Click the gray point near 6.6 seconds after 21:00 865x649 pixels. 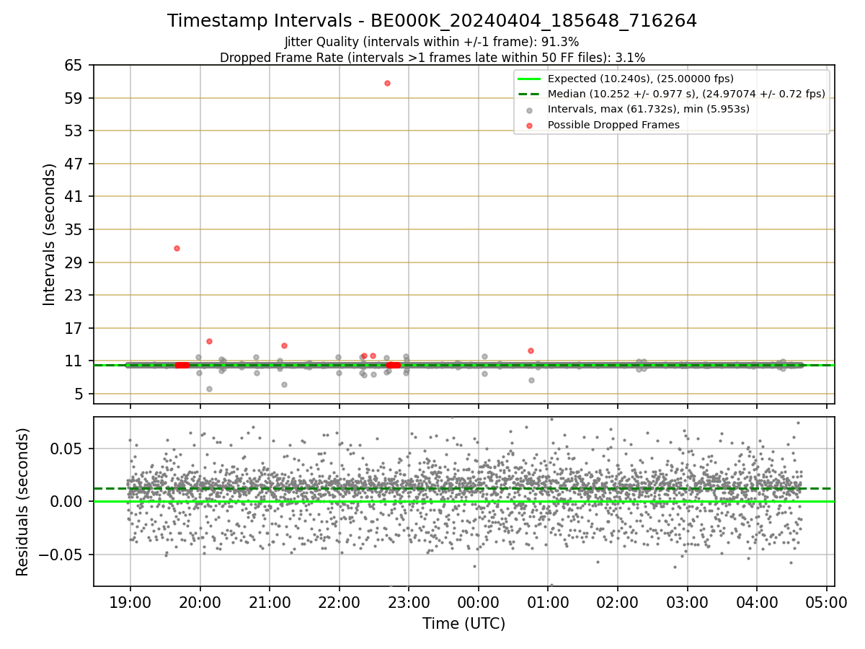284,384
